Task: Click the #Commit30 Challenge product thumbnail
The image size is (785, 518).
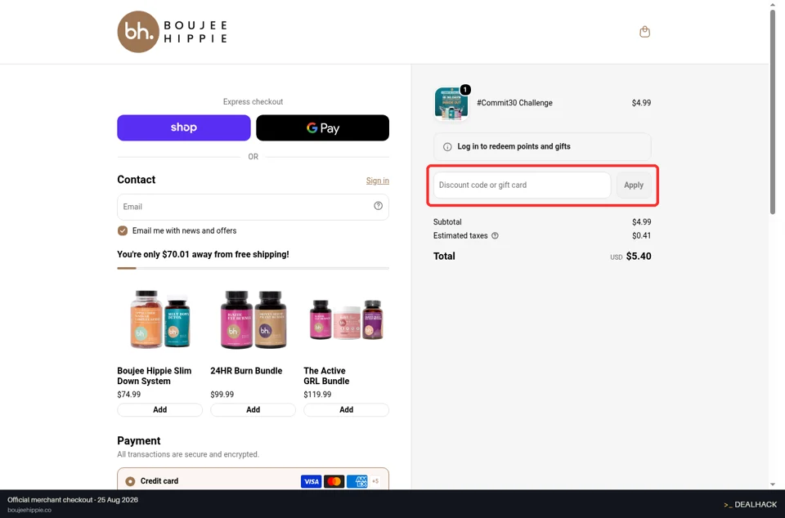Action: coord(451,104)
